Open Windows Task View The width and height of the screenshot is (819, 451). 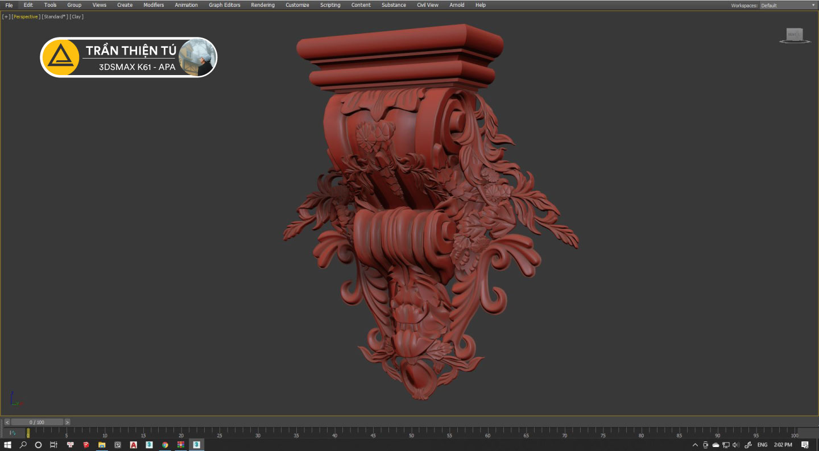54,445
